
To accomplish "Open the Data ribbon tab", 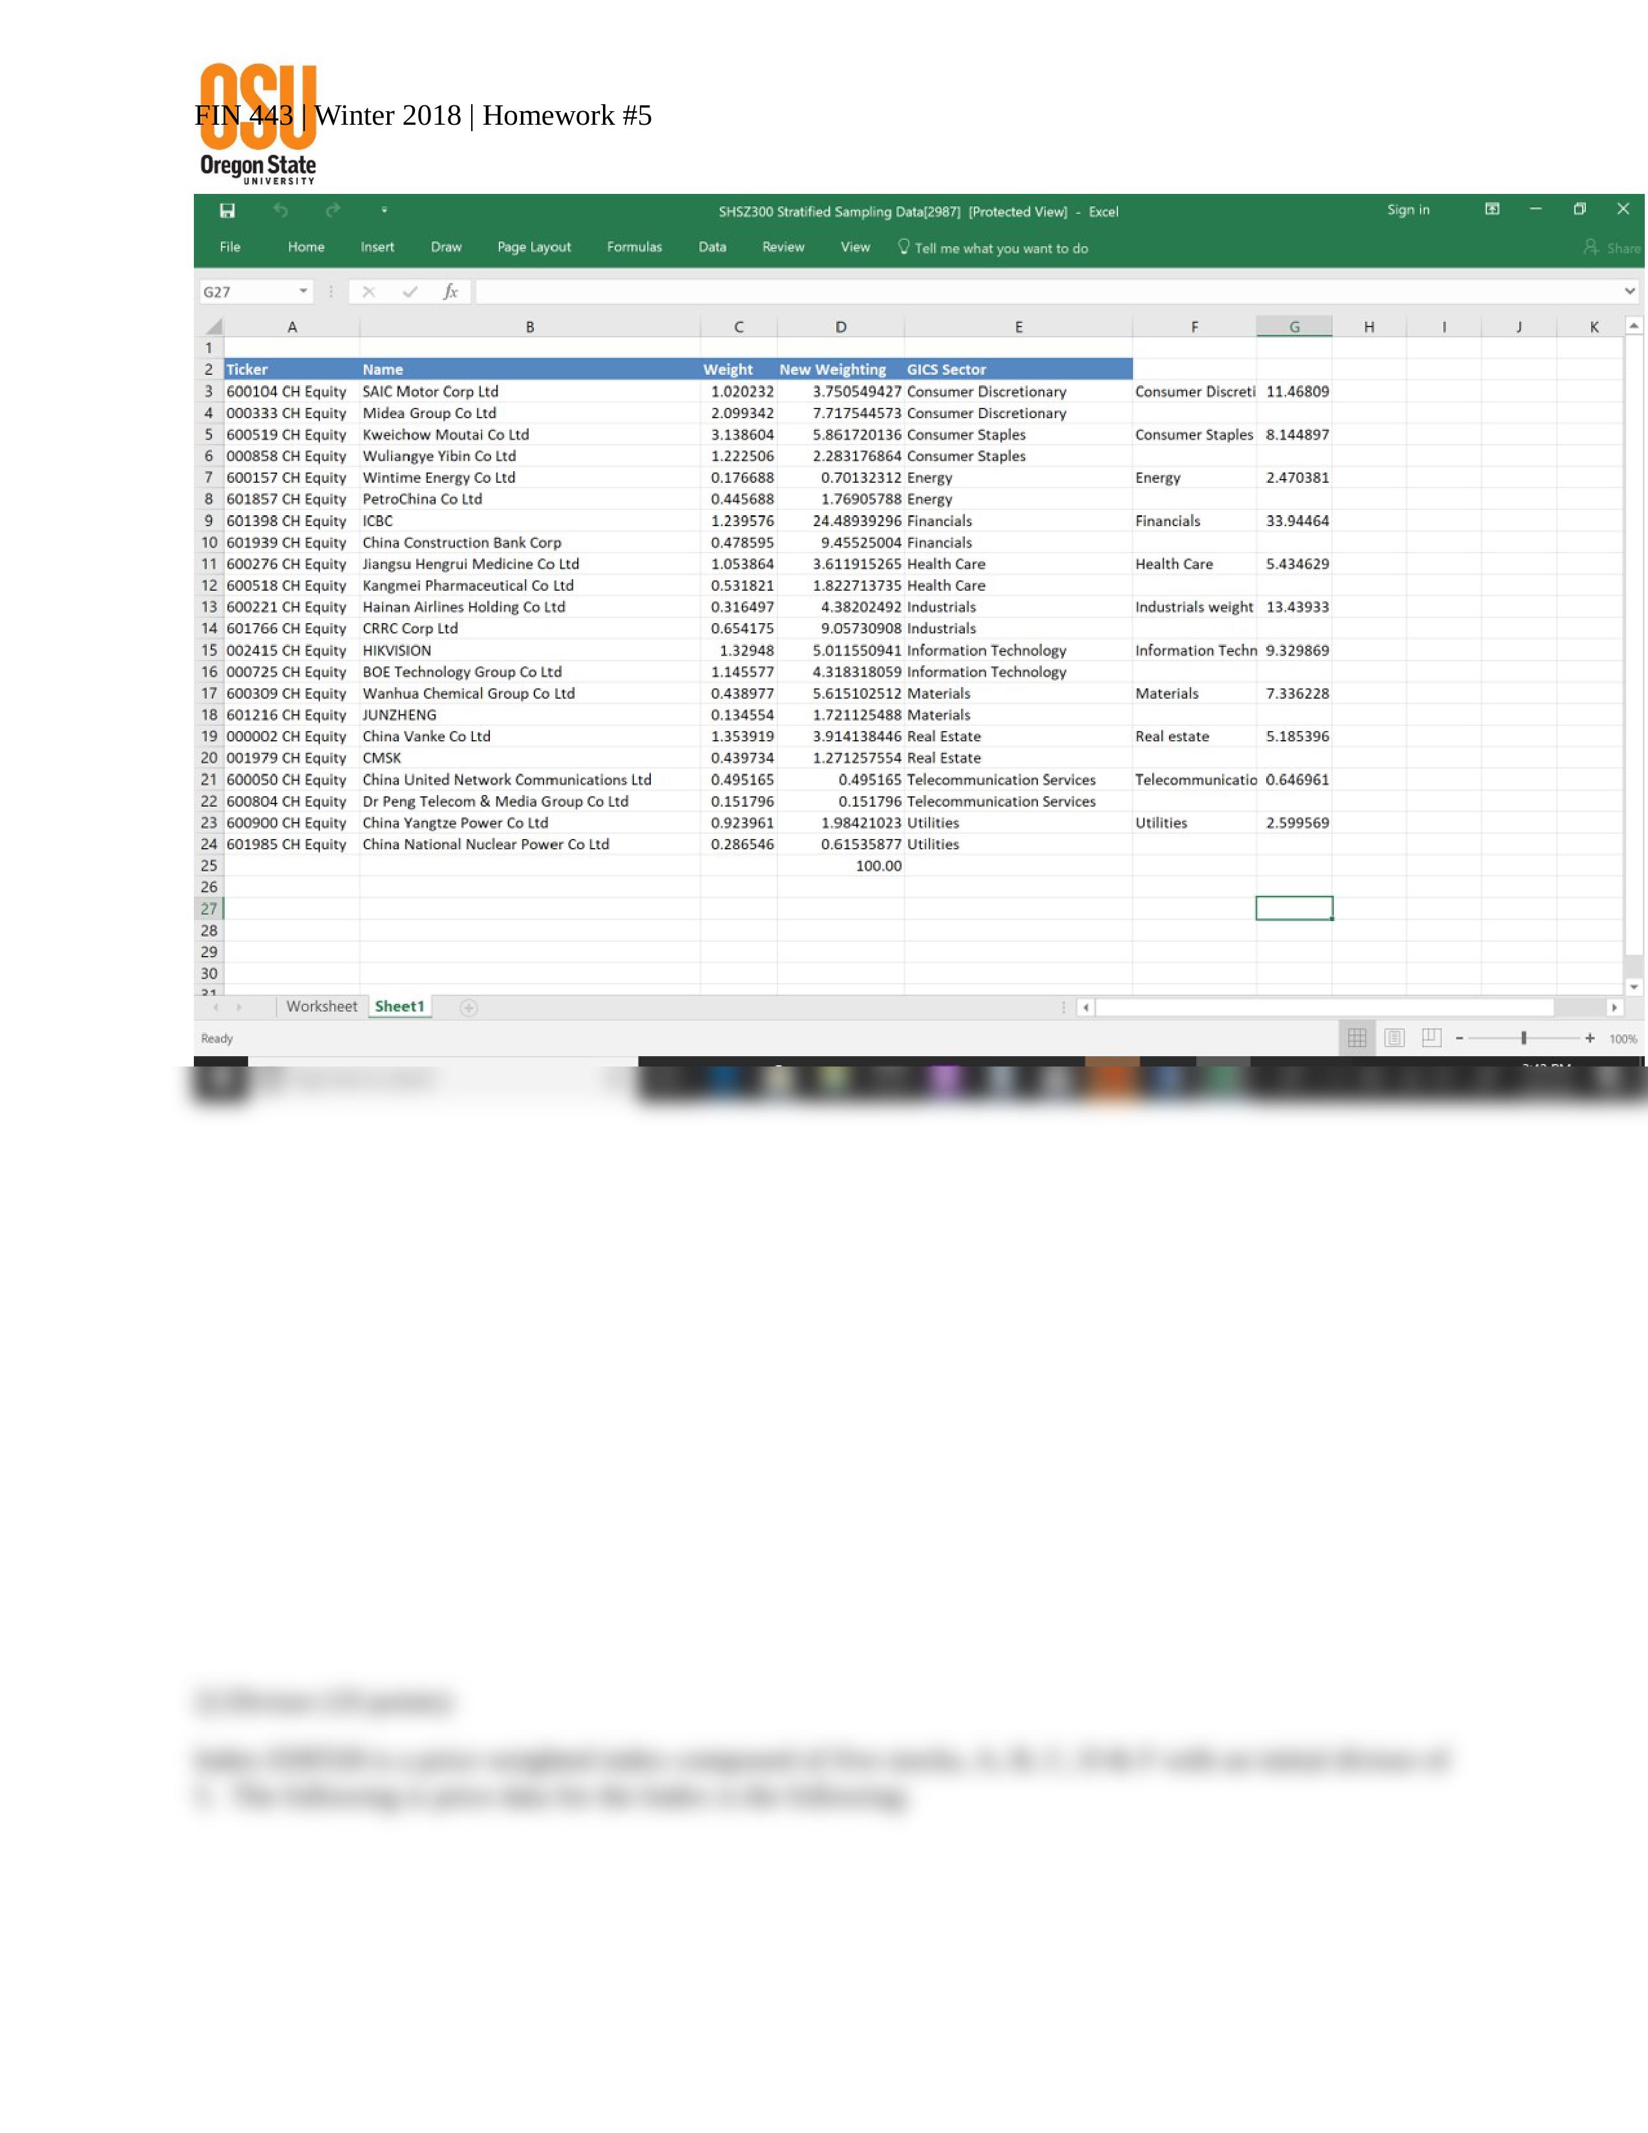I will pos(712,247).
